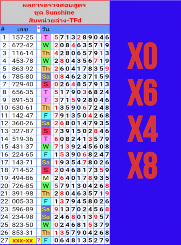The width and height of the screenshot is (181, 245).
Task: Click the orange Th badge in row 26
Action: [46, 233]
